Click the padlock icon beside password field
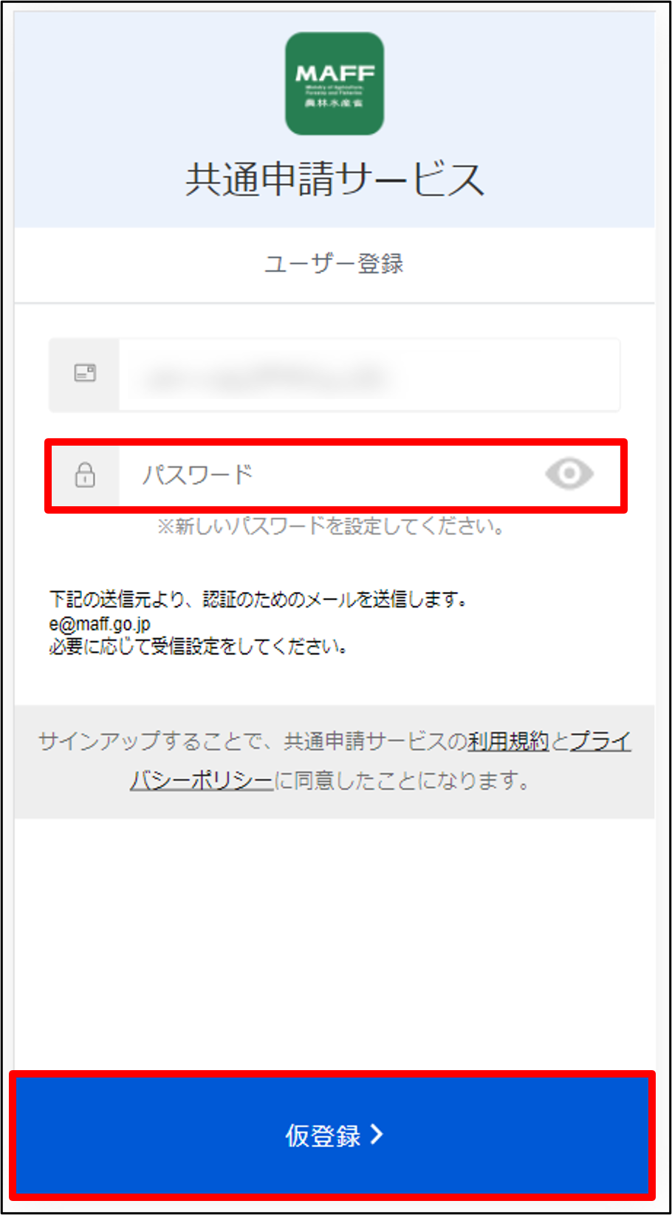672x1215 pixels. (85, 474)
